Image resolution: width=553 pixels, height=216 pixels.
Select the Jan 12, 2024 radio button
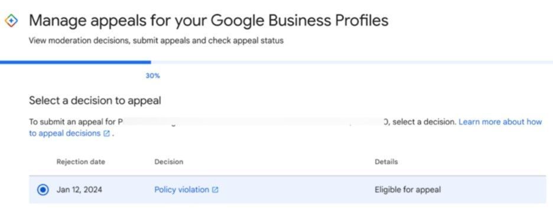[x=43, y=190]
